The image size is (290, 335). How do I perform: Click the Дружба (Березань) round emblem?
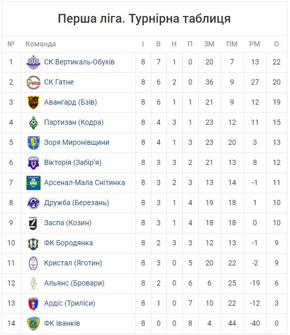[33, 203]
